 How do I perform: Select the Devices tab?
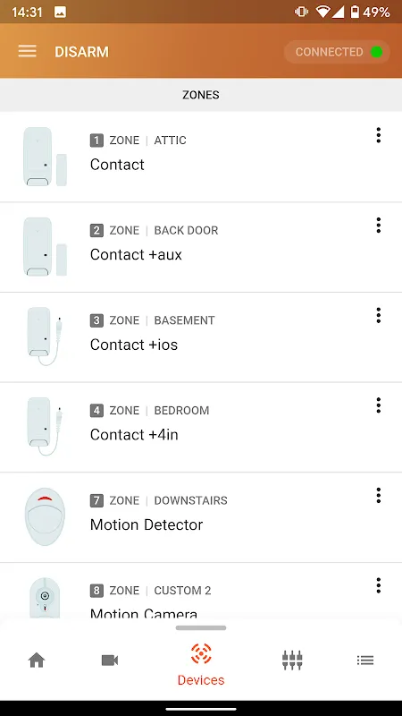coord(201,664)
